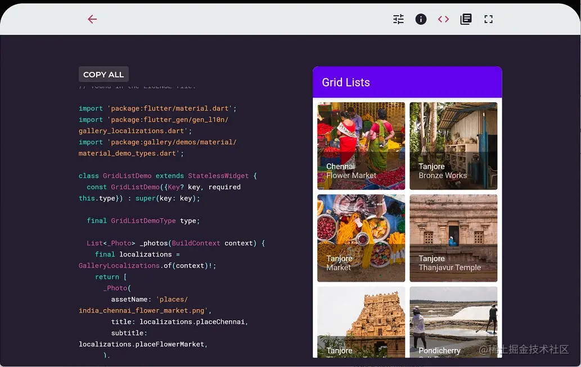Click 'GalleryLocalizations.of(context)!;' line

pos(147,266)
